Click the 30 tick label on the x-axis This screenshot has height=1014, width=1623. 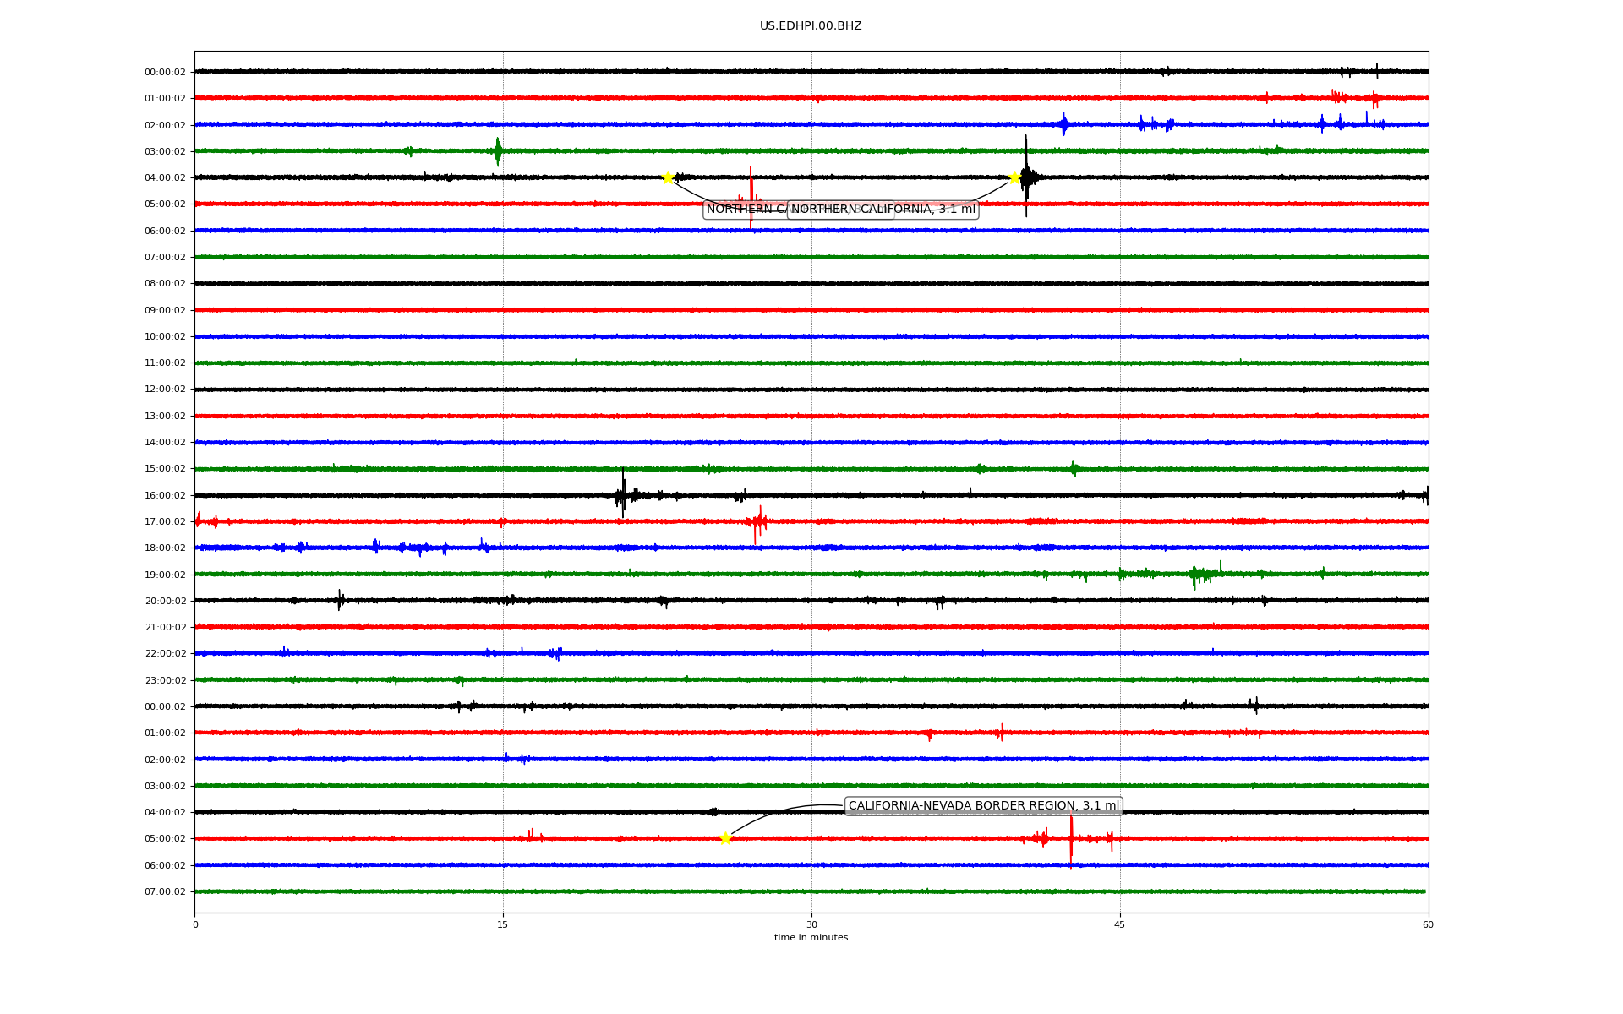coord(811,924)
